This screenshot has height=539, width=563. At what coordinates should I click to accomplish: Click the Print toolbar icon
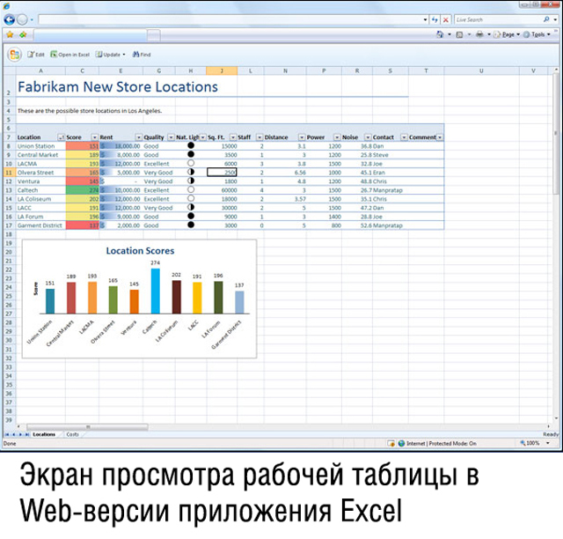(479, 34)
